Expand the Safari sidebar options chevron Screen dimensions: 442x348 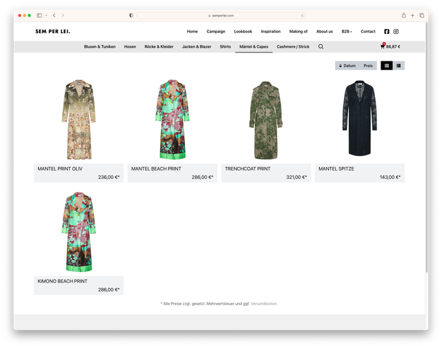click(x=46, y=15)
